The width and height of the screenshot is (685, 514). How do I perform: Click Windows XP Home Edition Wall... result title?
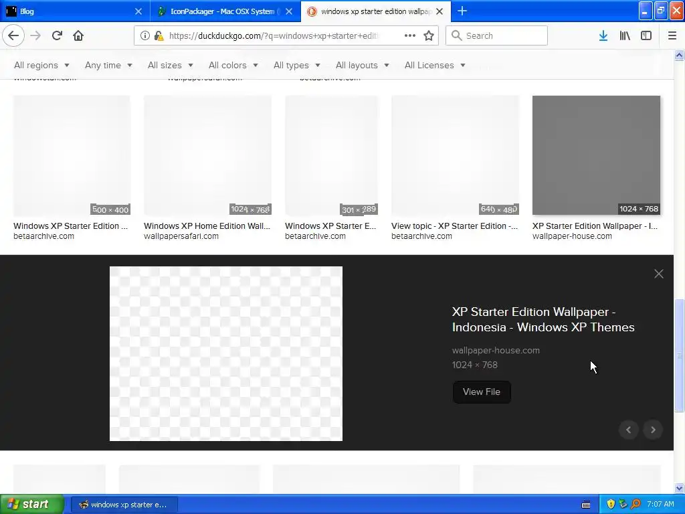[207, 226]
